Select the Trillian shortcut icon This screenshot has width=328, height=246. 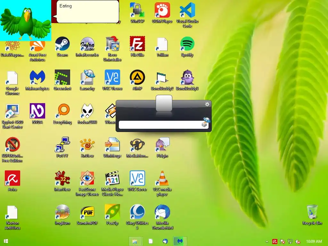coord(162,46)
